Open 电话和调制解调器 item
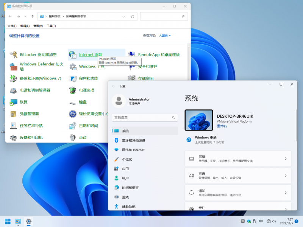The width and height of the screenshot is (303, 227). (x=30, y=90)
